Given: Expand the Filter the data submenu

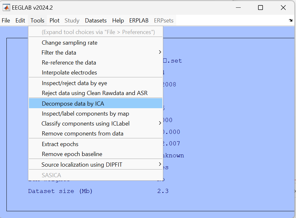Looking at the screenshot, I should pos(95,53).
